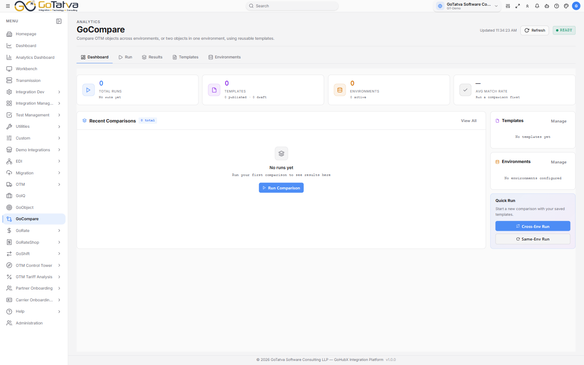Screen dimensions: 584x365
Task: Open Dashboard in the sidebar menu
Action: pyautogui.click(x=34, y=46)
